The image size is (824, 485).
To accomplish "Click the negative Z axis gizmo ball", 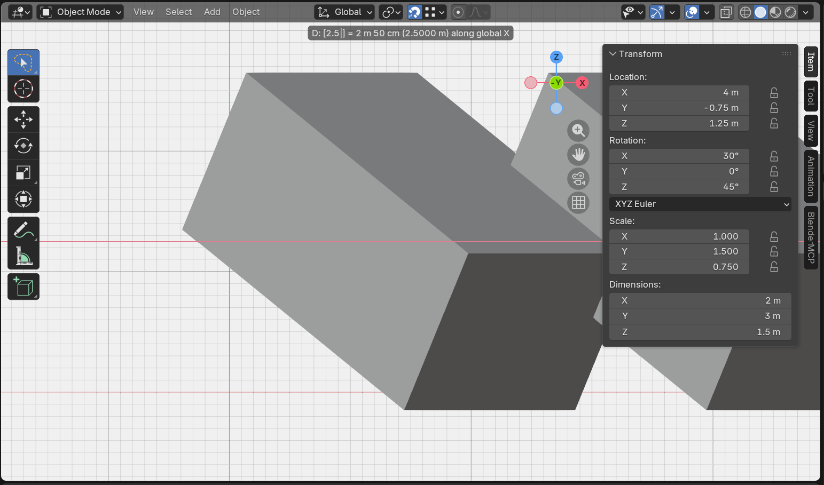I will click(556, 108).
